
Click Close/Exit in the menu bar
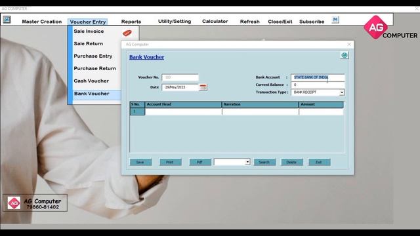pos(280,22)
